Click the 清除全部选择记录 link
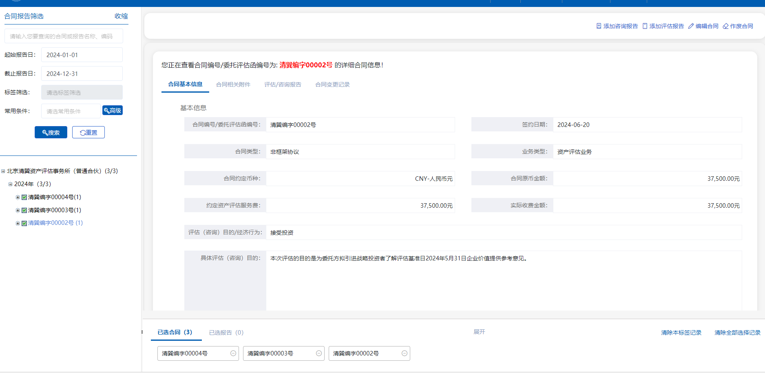Image resolution: width=765 pixels, height=373 pixels. coord(737,333)
